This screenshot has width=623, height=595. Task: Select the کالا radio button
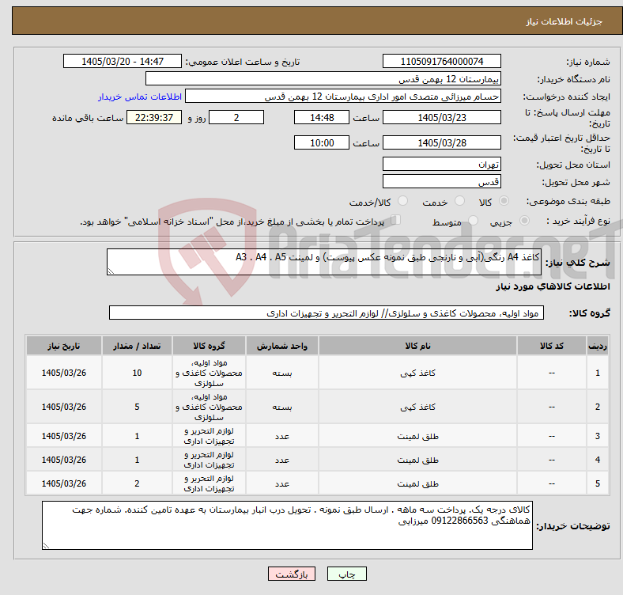click(504, 201)
